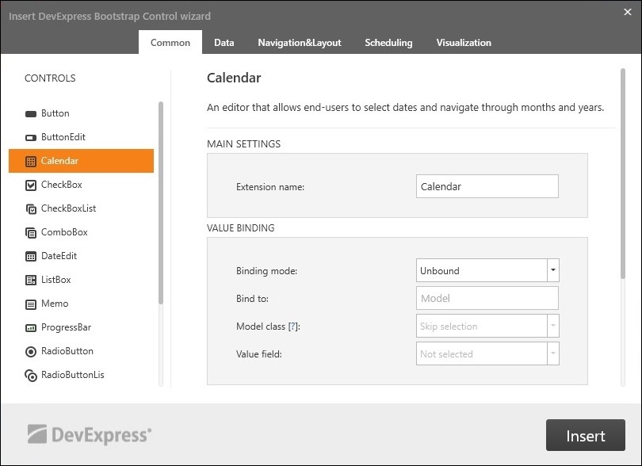Click the Unbound binding mode combo box
642x466 pixels.
coord(487,270)
